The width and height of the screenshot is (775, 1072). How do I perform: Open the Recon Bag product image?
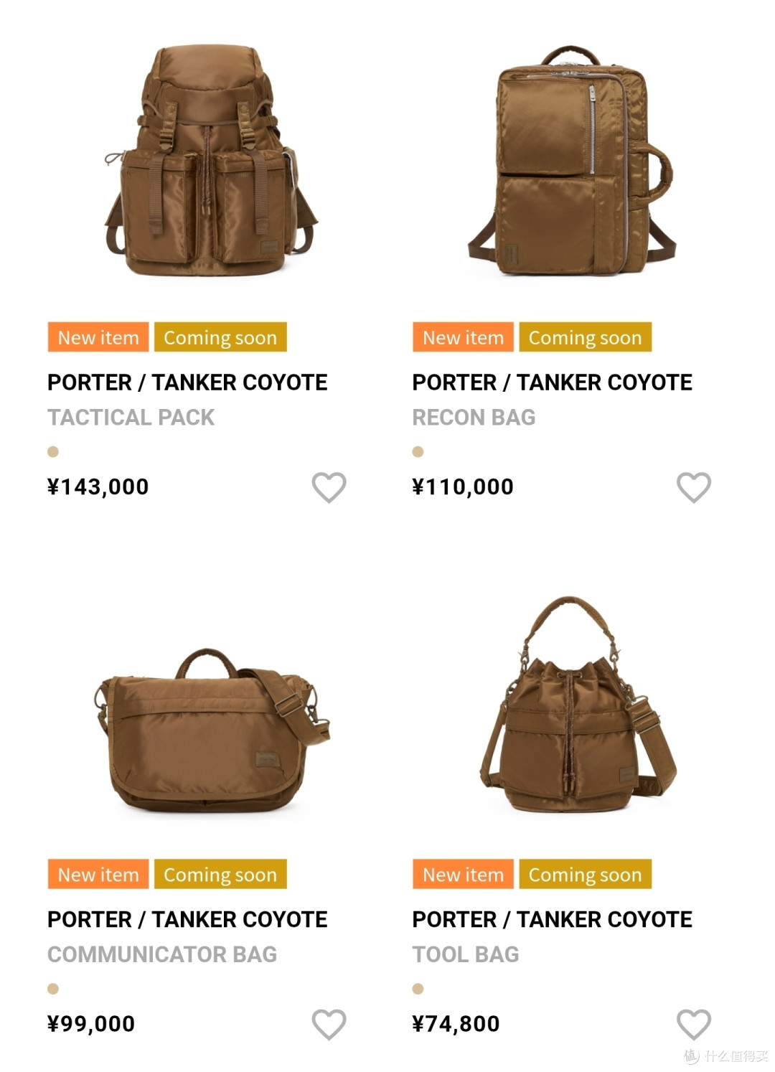click(x=572, y=161)
